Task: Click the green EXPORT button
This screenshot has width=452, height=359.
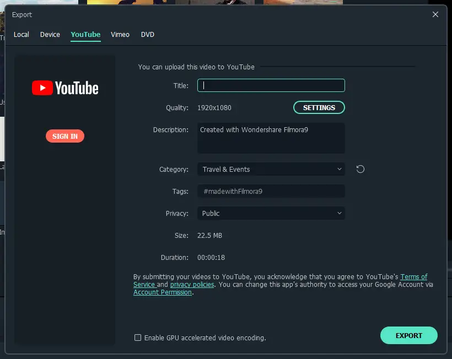Action: 408,335
